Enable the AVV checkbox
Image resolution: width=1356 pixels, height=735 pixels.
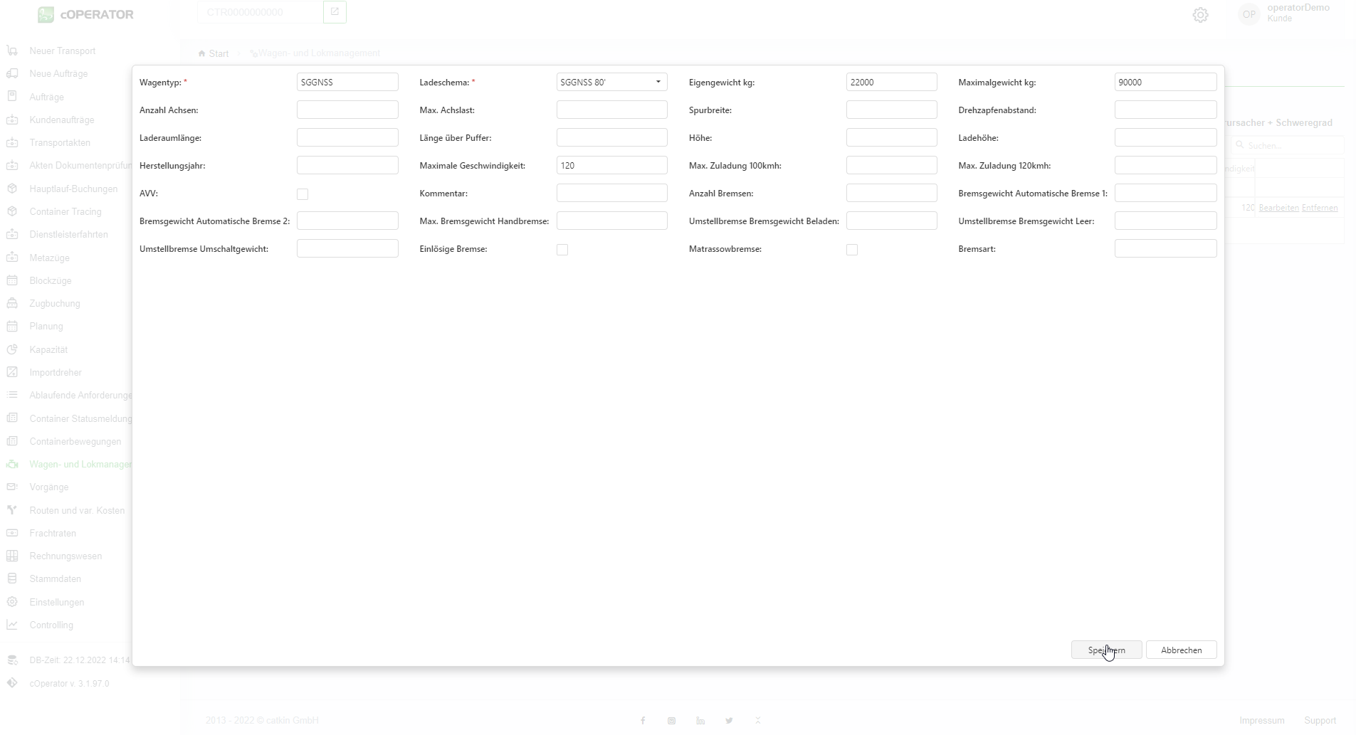(303, 194)
